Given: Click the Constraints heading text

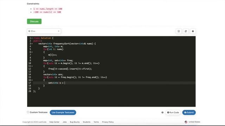Looking at the screenshot, I should (33, 4).
